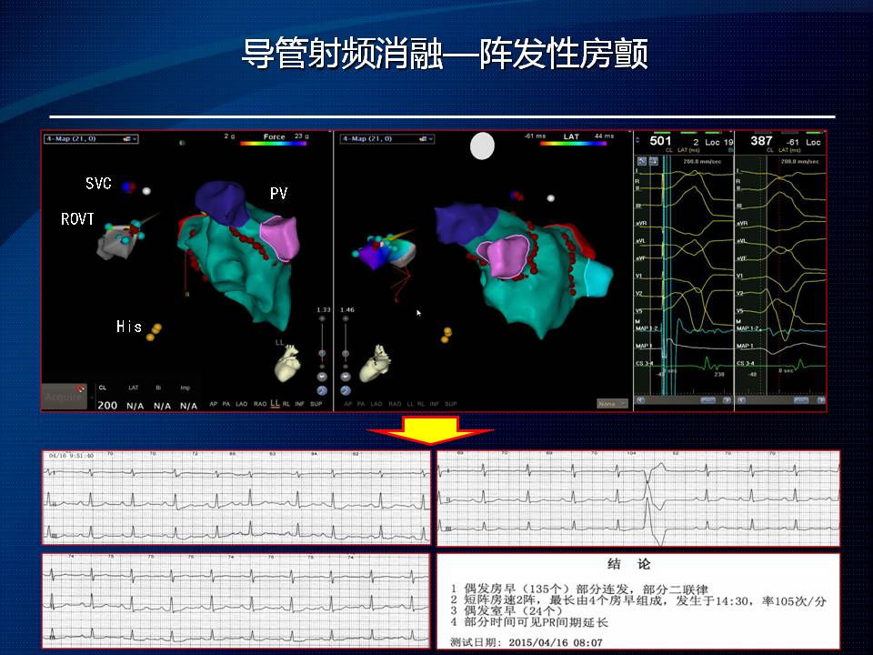Click the Acquire button
Screen dimensions: 873x655
tap(65, 395)
